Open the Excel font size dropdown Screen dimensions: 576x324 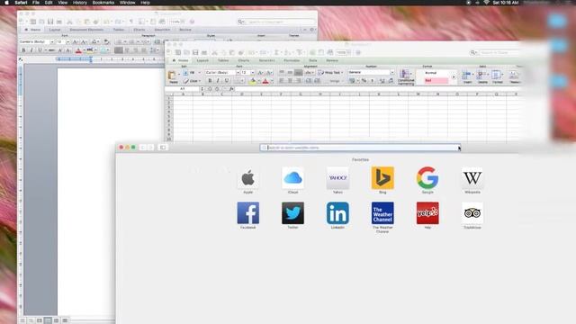click(x=253, y=72)
